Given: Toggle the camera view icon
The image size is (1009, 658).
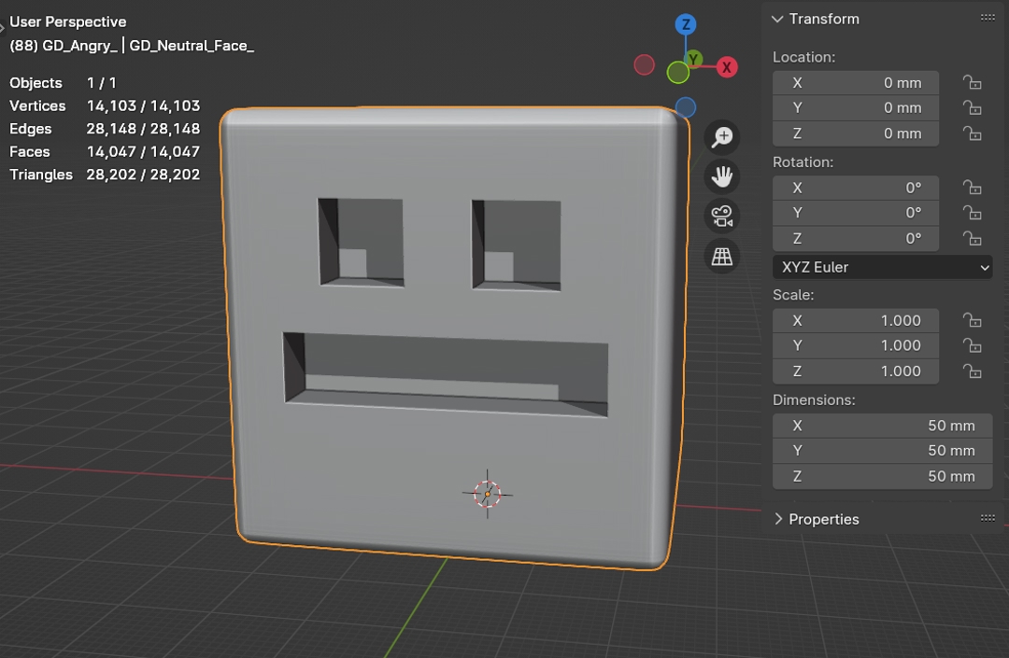Looking at the screenshot, I should pos(721,217).
